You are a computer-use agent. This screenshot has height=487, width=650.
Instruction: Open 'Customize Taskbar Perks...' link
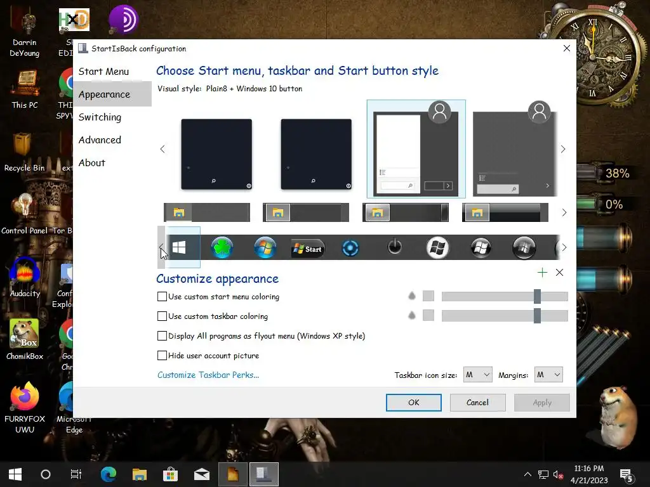click(208, 375)
